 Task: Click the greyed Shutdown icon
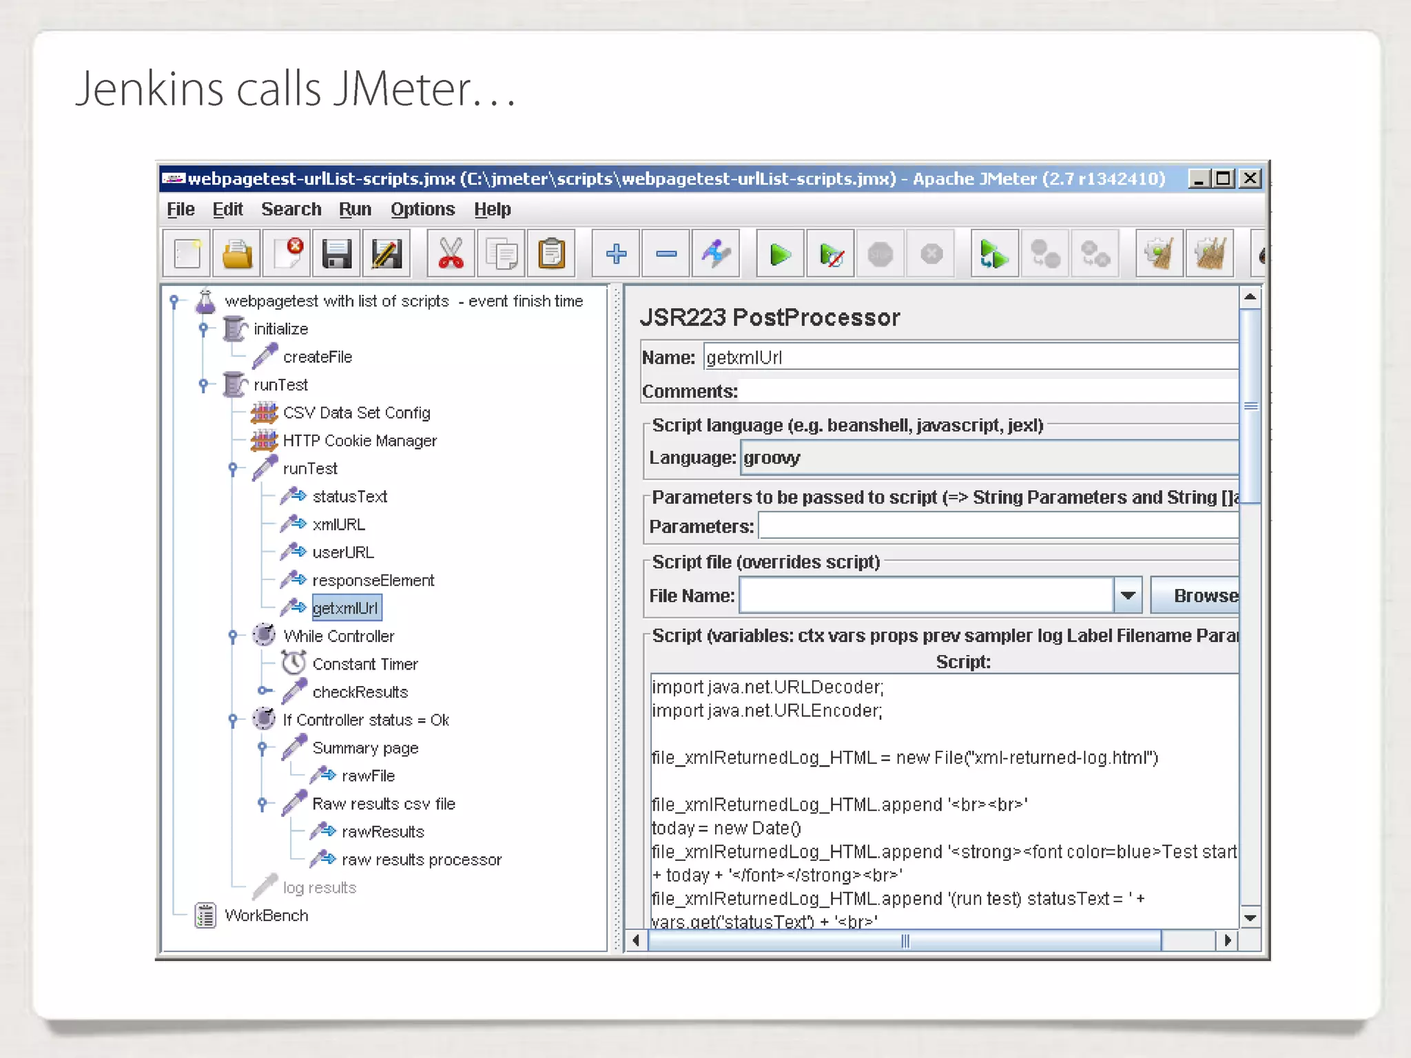[x=931, y=253]
